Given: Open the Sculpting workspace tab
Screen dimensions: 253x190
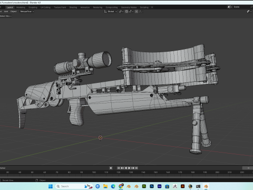Looking at the screenshot, I should 33,7.
